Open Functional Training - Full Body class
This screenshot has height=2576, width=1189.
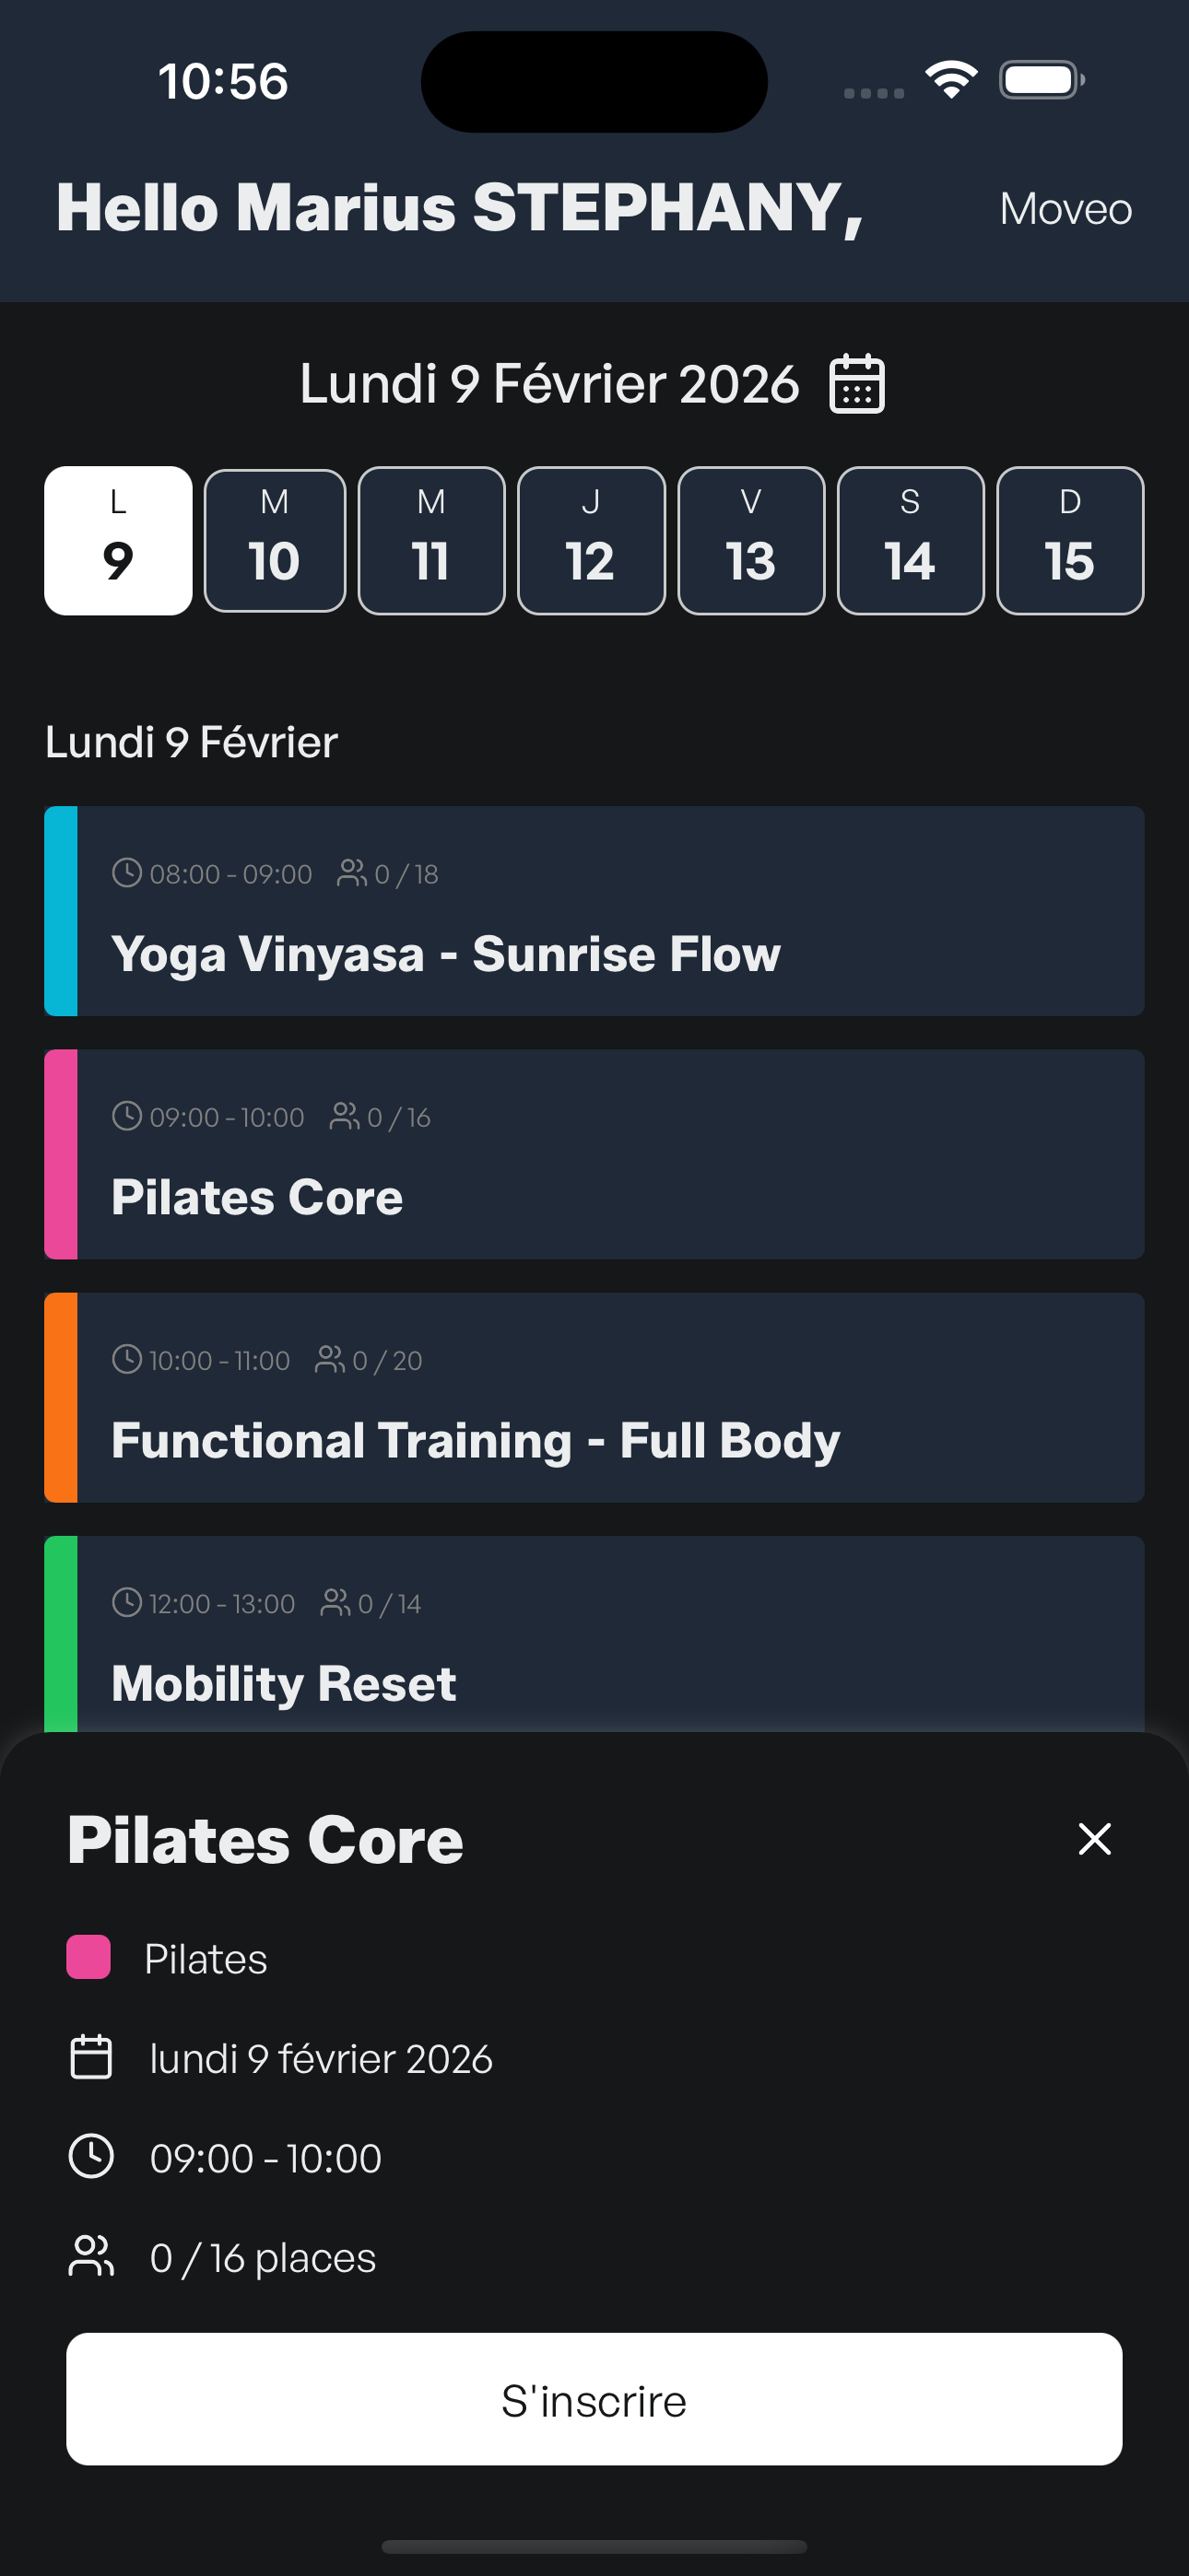coord(594,1397)
